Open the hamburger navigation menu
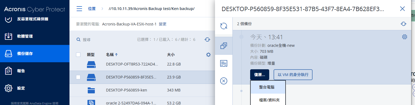 pyautogui.click(x=79, y=9)
